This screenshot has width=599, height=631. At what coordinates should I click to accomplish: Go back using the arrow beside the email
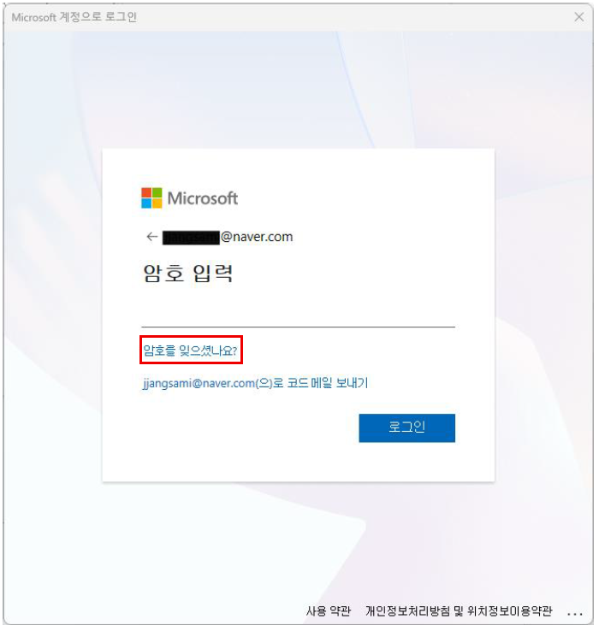point(151,237)
